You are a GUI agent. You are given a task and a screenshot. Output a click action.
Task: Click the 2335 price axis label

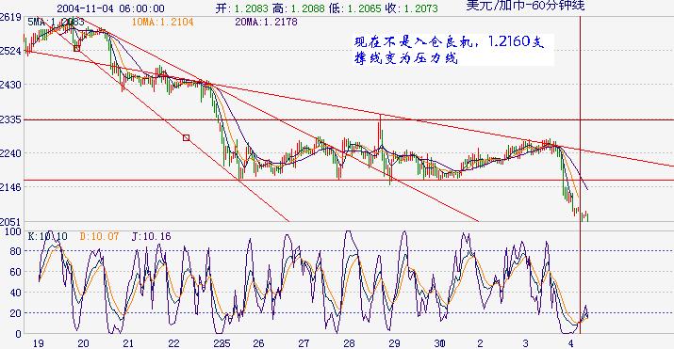point(10,119)
